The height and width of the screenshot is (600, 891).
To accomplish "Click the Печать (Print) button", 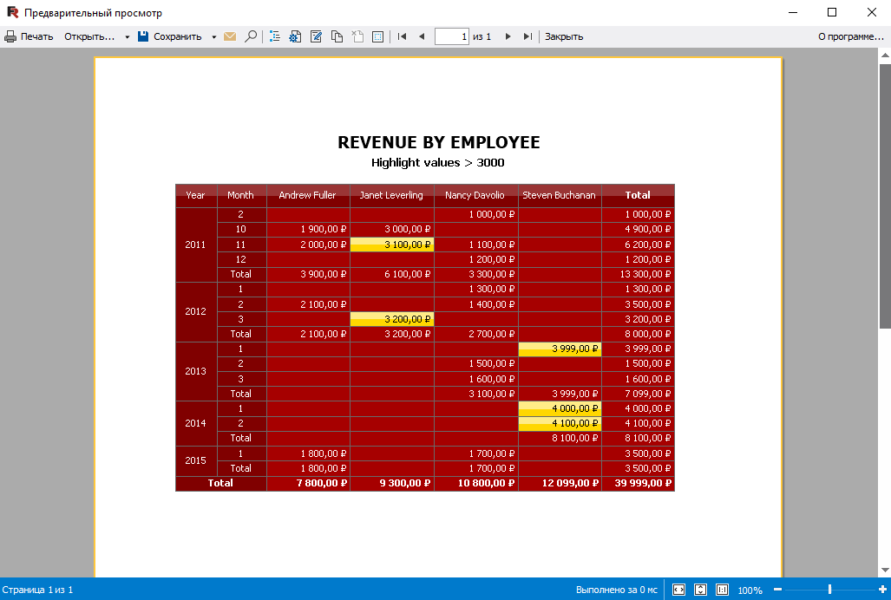I will tap(29, 36).
